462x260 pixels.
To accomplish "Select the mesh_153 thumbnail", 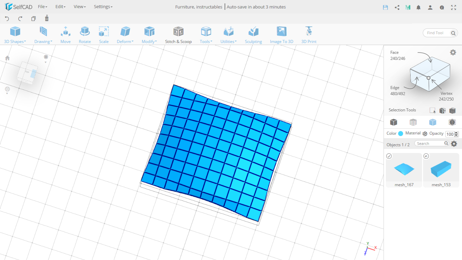I will [x=441, y=170].
